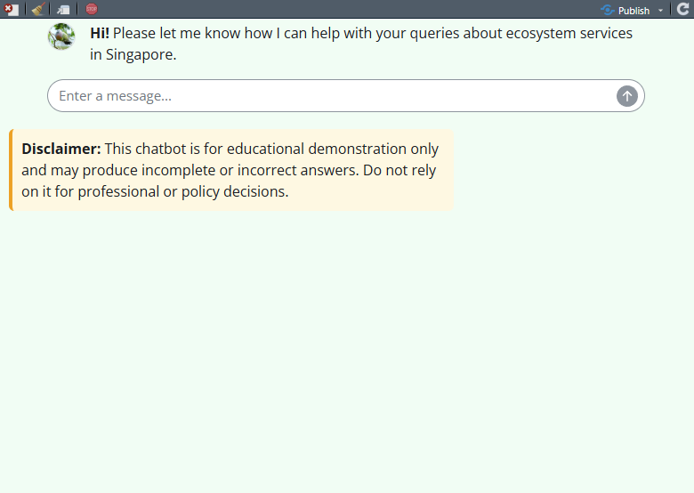This screenshot has width=694, height=493.
Task: Expand the Publish dropdown arrow
Action: (660, 11)
